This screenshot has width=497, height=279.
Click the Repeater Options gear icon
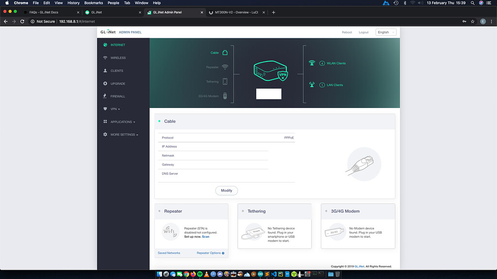click(x=223, y=253)
